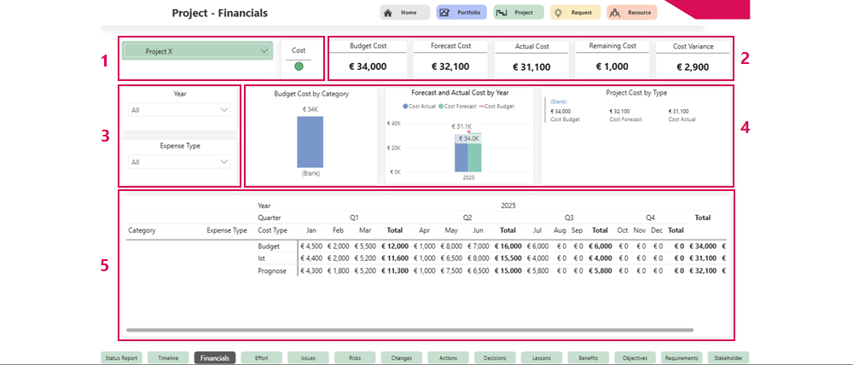
Task: Click the Cost Actual legend marker
Action: [404, 106]
